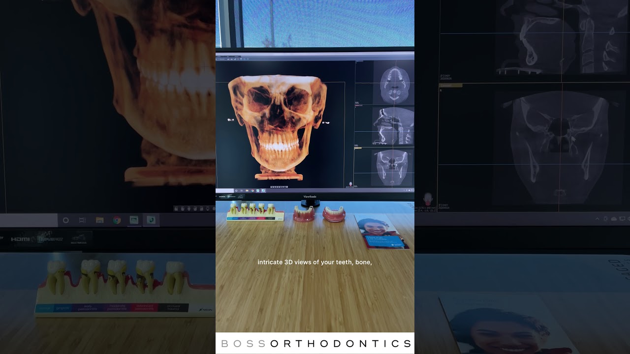Click the head orientation indicator below the 3D view

tap(350, 184)
